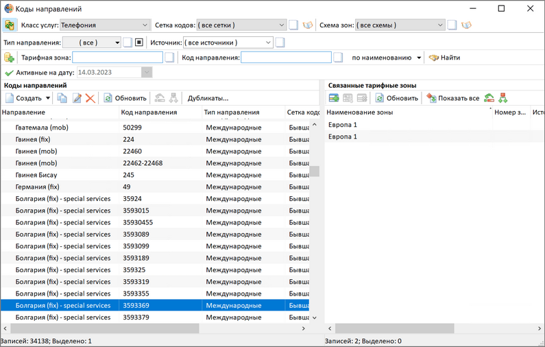
Task: Delete selected code with red X icon
Action: (x=90, y=98)
